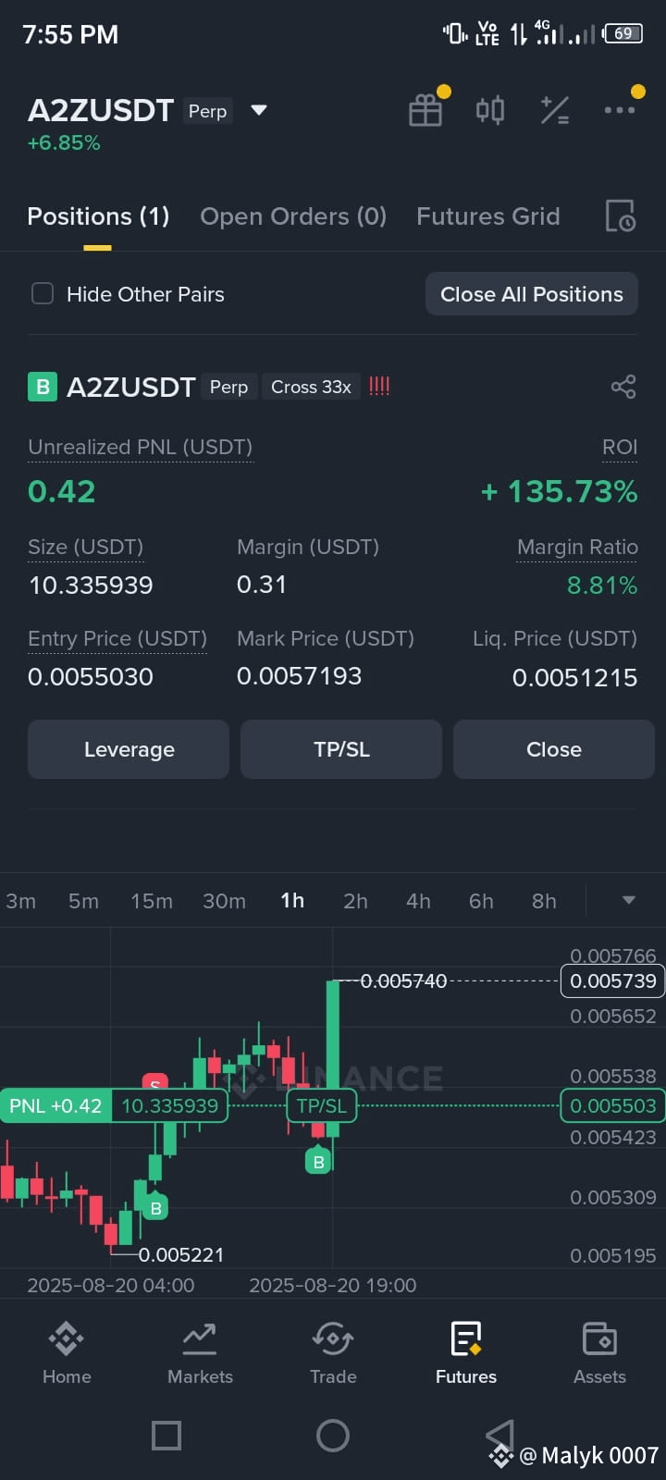This screenshot has height=1480, width=666.
Task: Tap the Liq. Price value 0.0051215
Action: coord(574,677)
